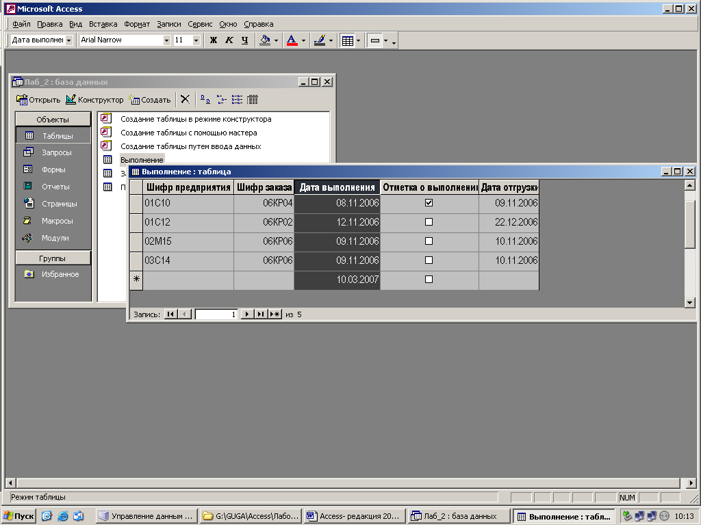Screen dimensions: 701x525
Task: Select row selector for 01С10 record
Action: tap(136, 203)
